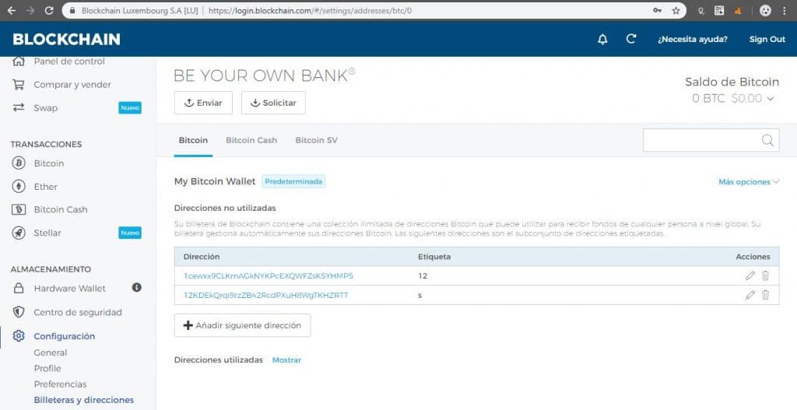Click the Configuración gear icon
Screen dimensions: 797x410
tap(19, 336)
